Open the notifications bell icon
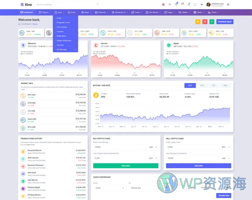 click(189, 4)
